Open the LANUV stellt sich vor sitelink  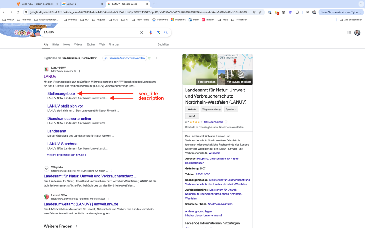65,106
